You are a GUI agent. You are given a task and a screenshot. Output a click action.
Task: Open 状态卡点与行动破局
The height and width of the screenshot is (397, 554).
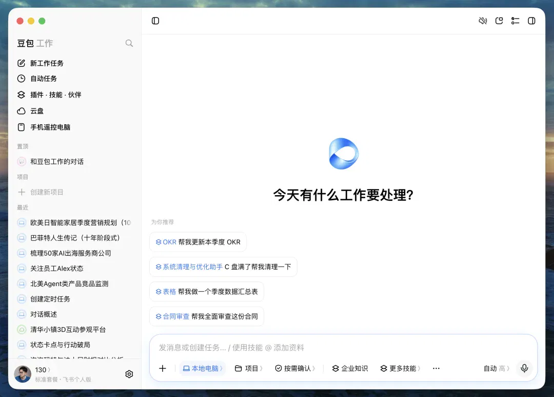tap(74, 345)
